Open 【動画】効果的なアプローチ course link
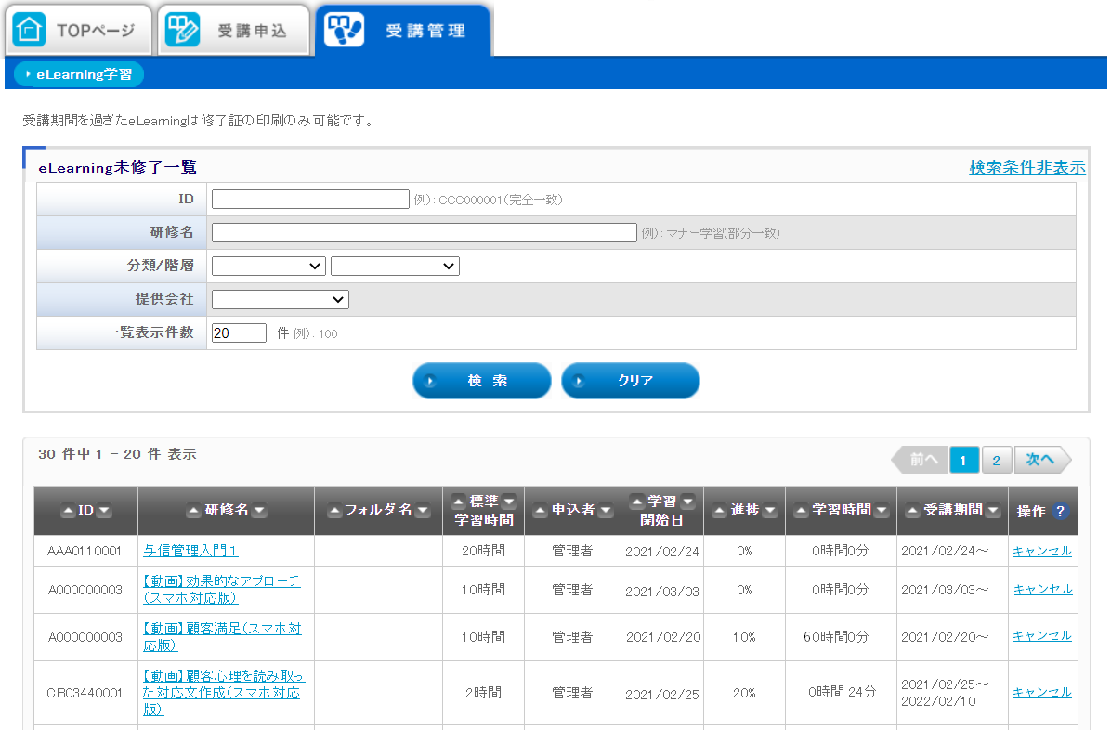Screen dimensions: 1111x730 (222, 589)
